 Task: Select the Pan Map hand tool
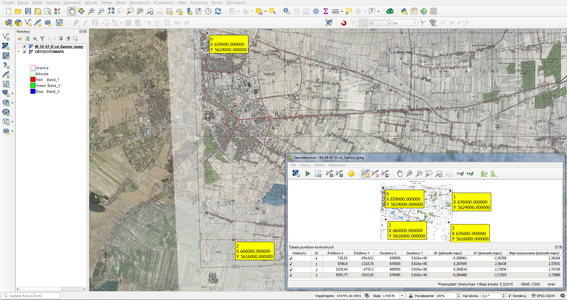click(x=71, y=11)
